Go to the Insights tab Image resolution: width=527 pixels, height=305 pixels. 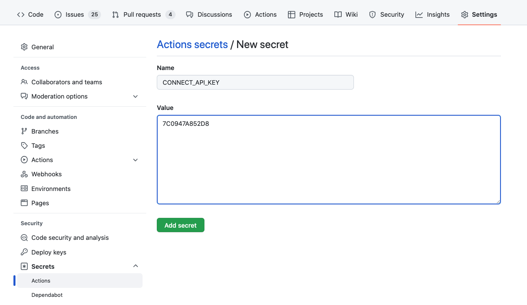tap(433, 15)
